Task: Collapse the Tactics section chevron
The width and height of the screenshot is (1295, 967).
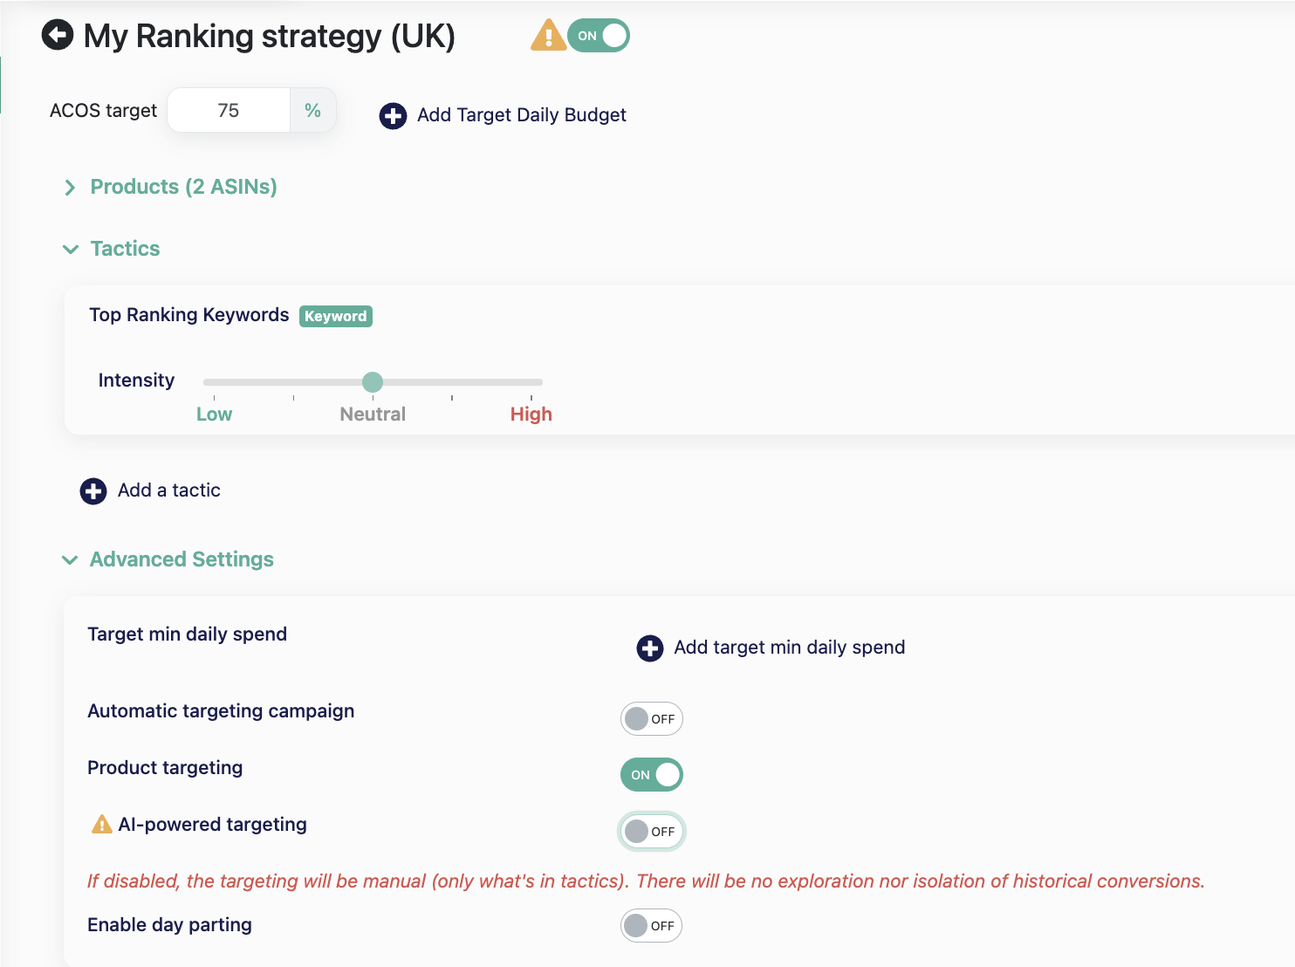Action: [x=71, y=250]
